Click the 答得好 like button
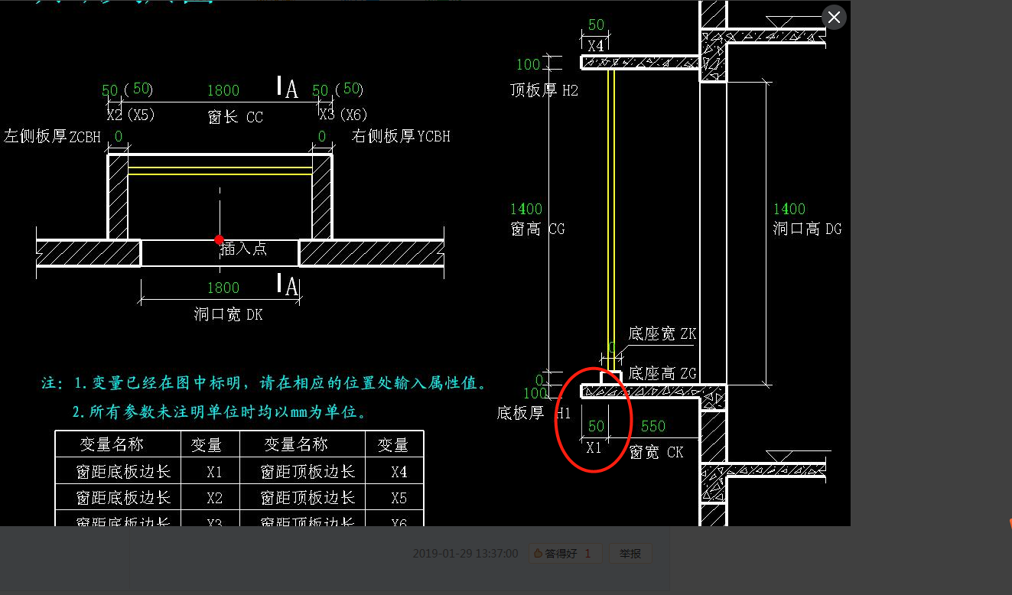The image size is (1012, 595). 564,554
